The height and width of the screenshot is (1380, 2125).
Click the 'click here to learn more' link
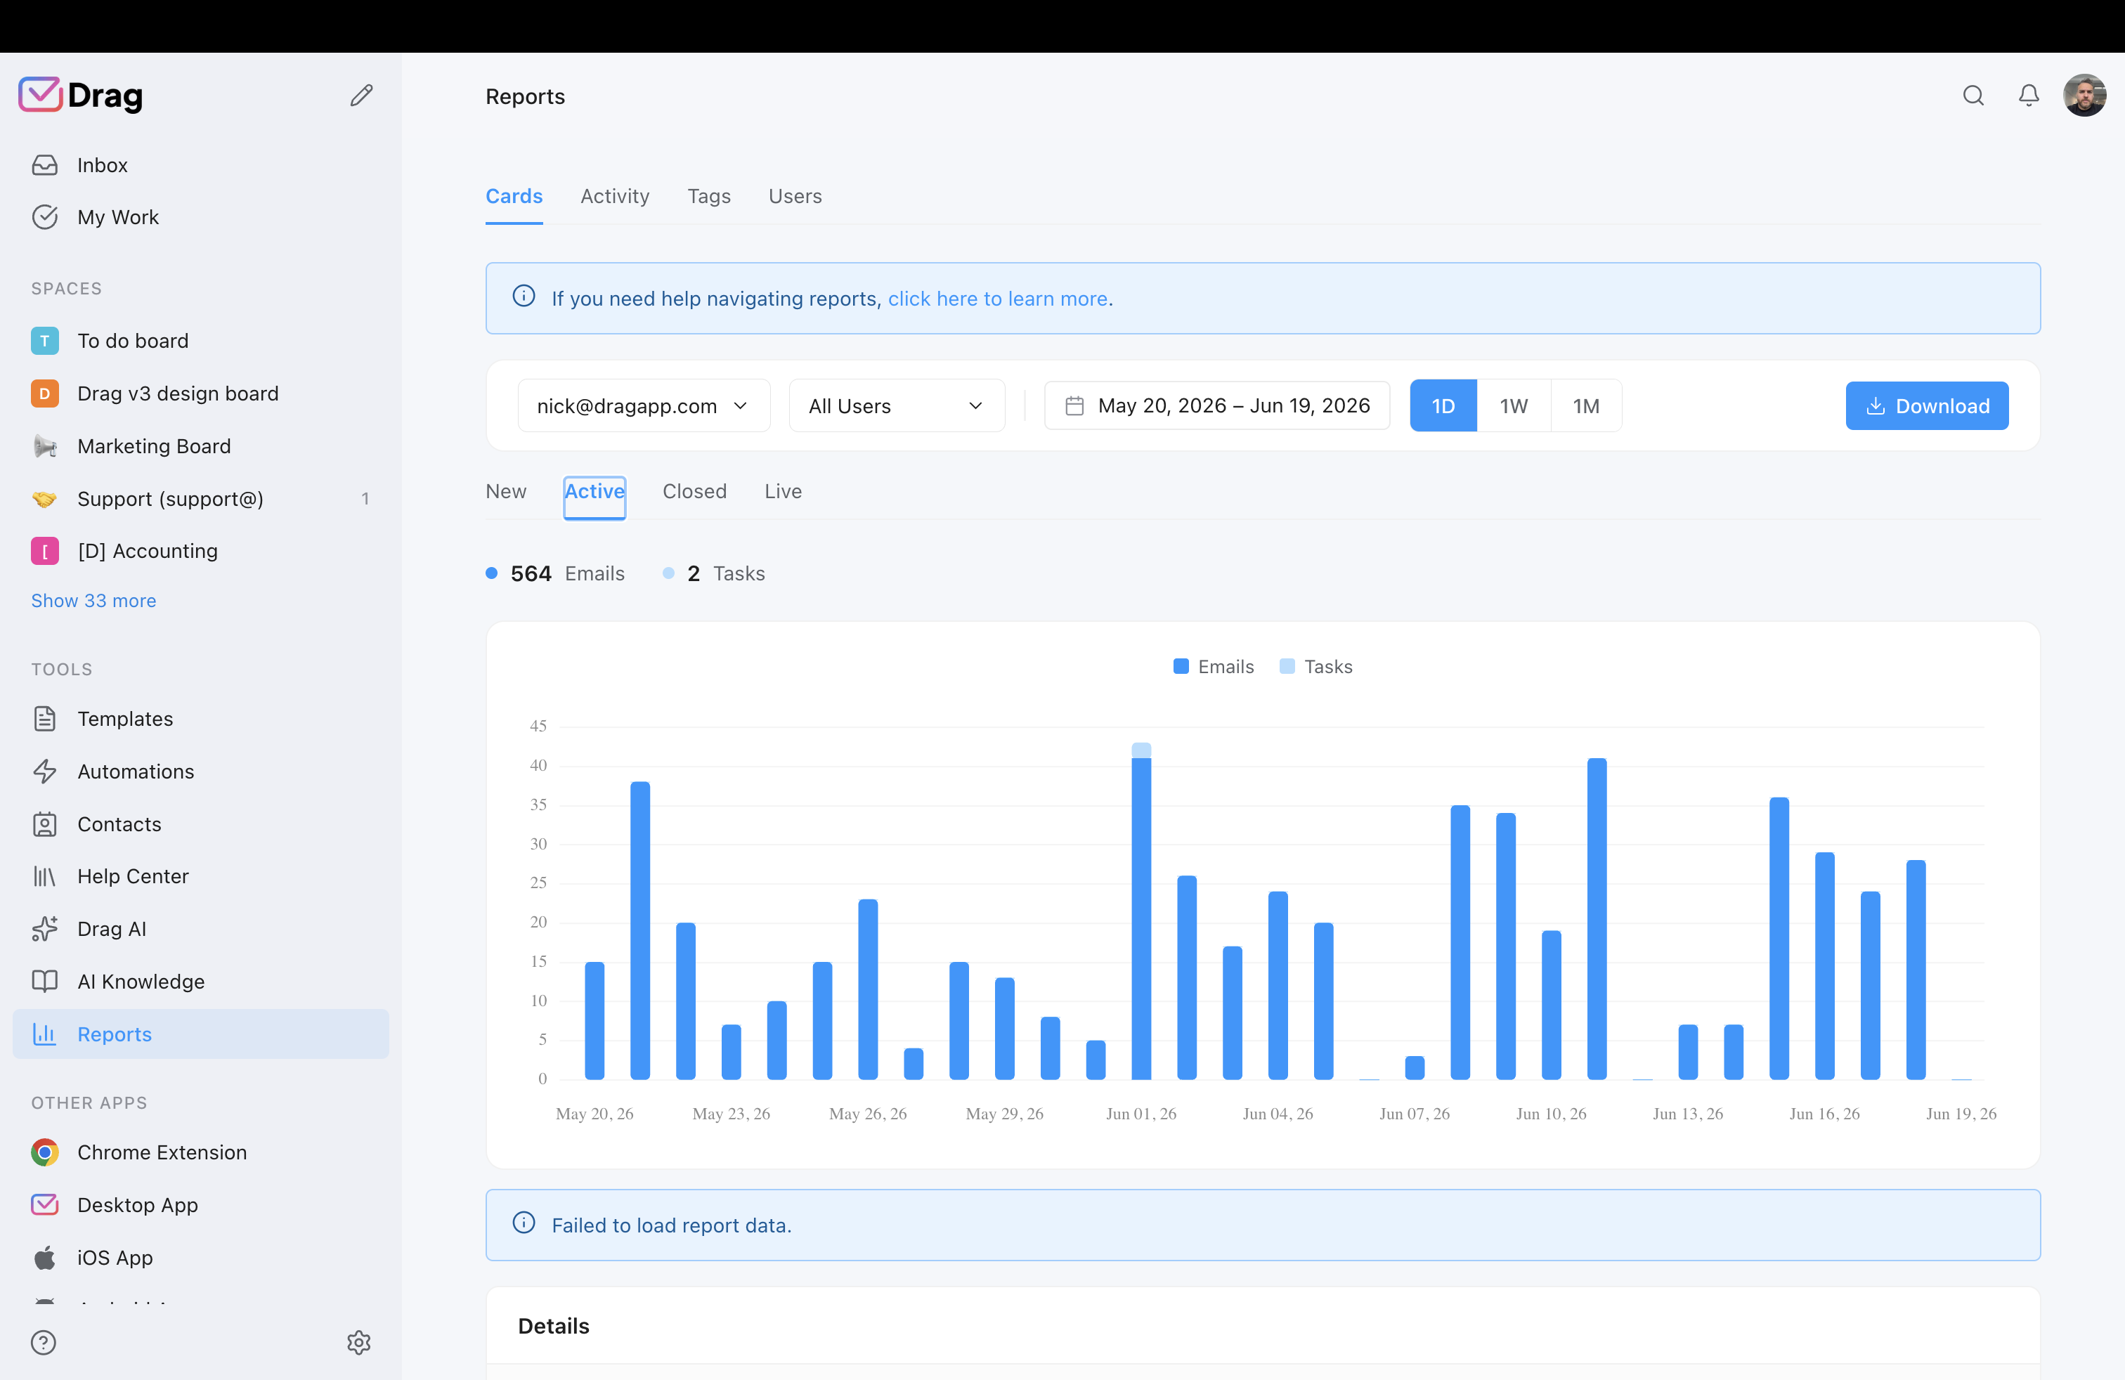tap(997, 299)
